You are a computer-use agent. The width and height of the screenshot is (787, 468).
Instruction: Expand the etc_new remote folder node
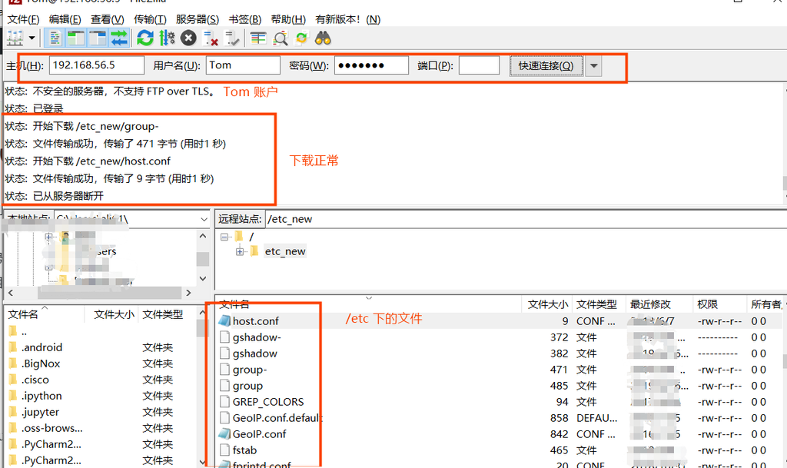[x=240, y=251]
